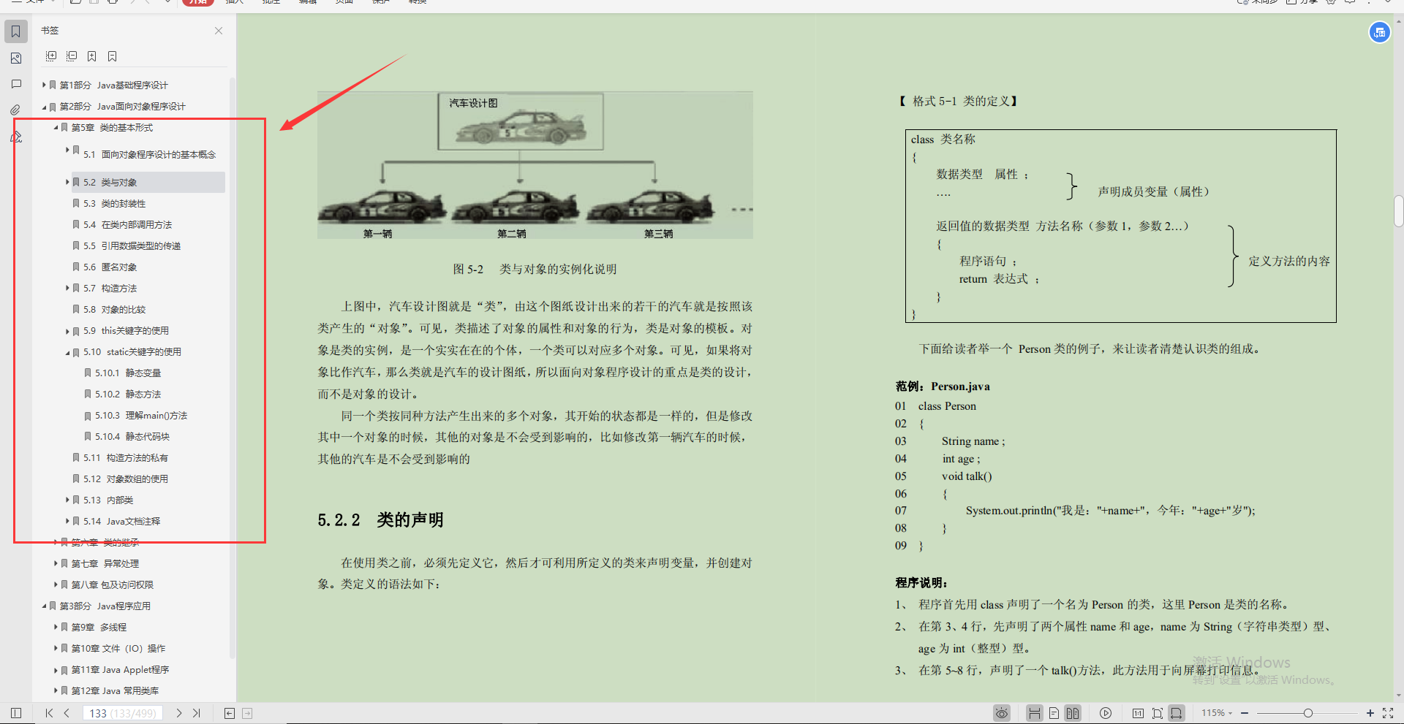Open bookmark 5.10.2 静态方法
The width and height of the screenshot is (1404, 724).
128,395
